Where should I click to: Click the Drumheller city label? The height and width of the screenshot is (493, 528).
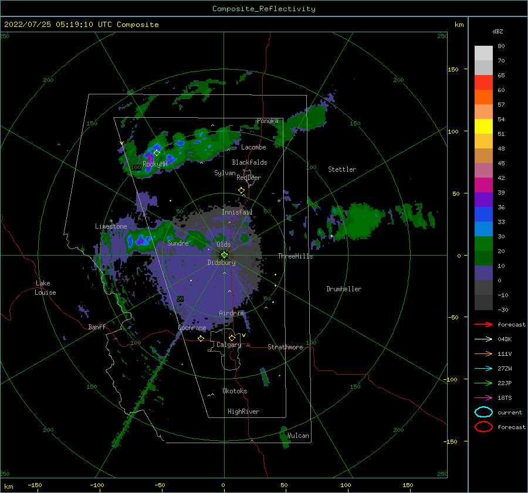pos(344,289)
